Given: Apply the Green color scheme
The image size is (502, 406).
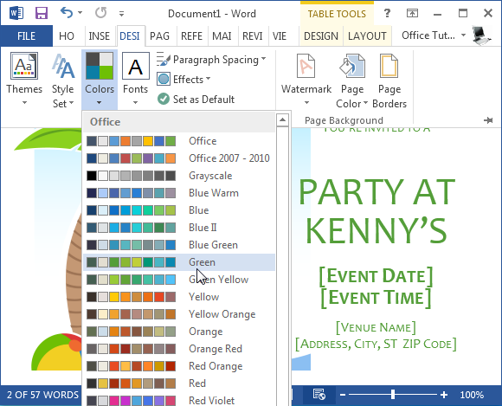Looking at the screenshot, I should [x=179, y=262].
